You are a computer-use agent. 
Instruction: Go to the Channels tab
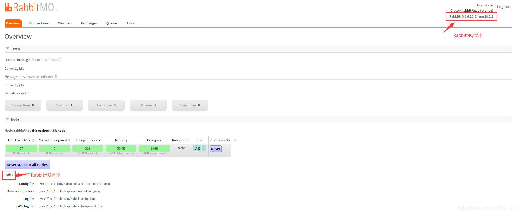point(65,23)
